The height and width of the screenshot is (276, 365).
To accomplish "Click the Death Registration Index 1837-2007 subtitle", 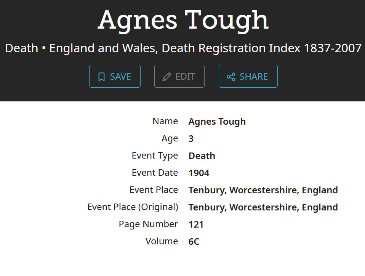I will coord(183,48).
